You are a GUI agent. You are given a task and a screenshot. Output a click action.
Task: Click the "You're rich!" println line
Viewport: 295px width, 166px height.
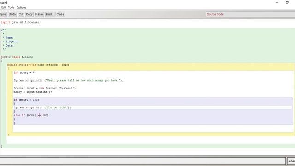pyautogui.click(x=42, y=107)
